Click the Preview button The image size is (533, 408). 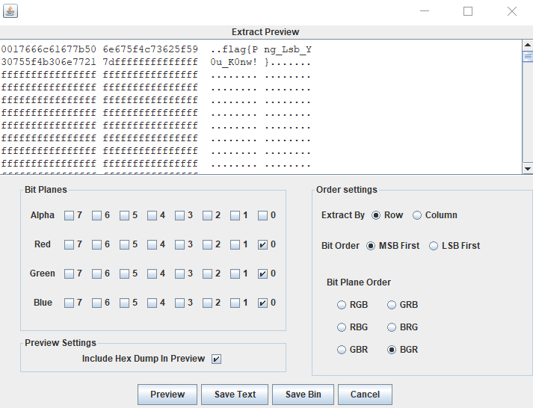(x=167, y=395)
